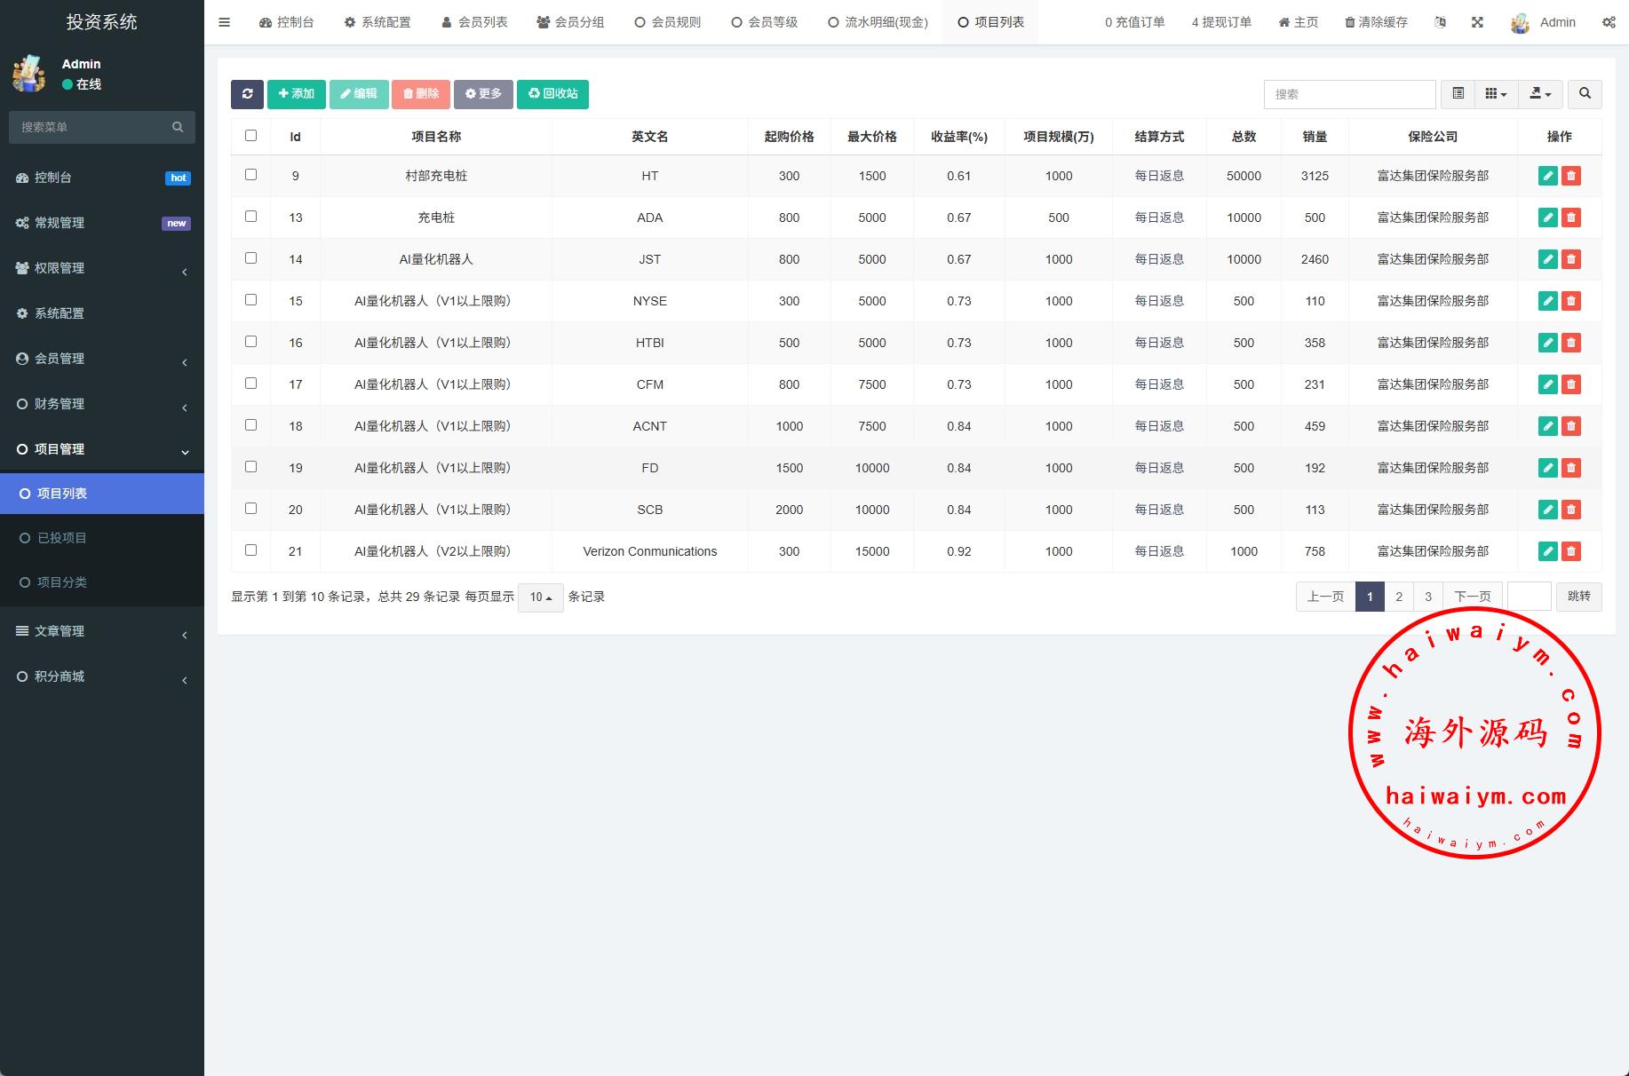Viewport: 1629px width, 1076px height.
Task: Open the page size 10 dropdown
Action: (540, 597)
